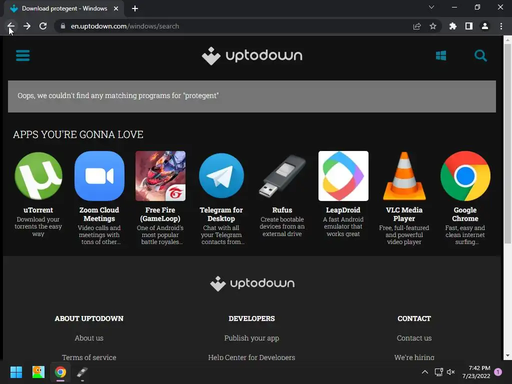
Task: Open the search magnifier icon
Action: 480,55
